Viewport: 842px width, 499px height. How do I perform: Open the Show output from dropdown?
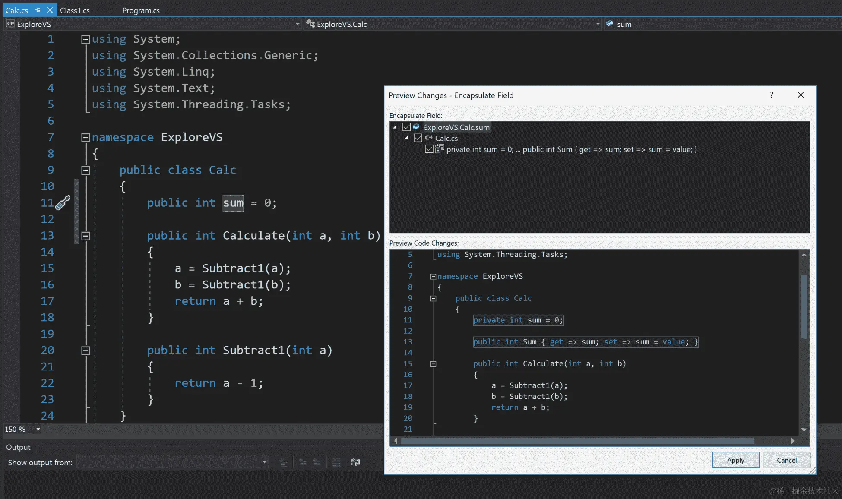click(x=264, y=462)
